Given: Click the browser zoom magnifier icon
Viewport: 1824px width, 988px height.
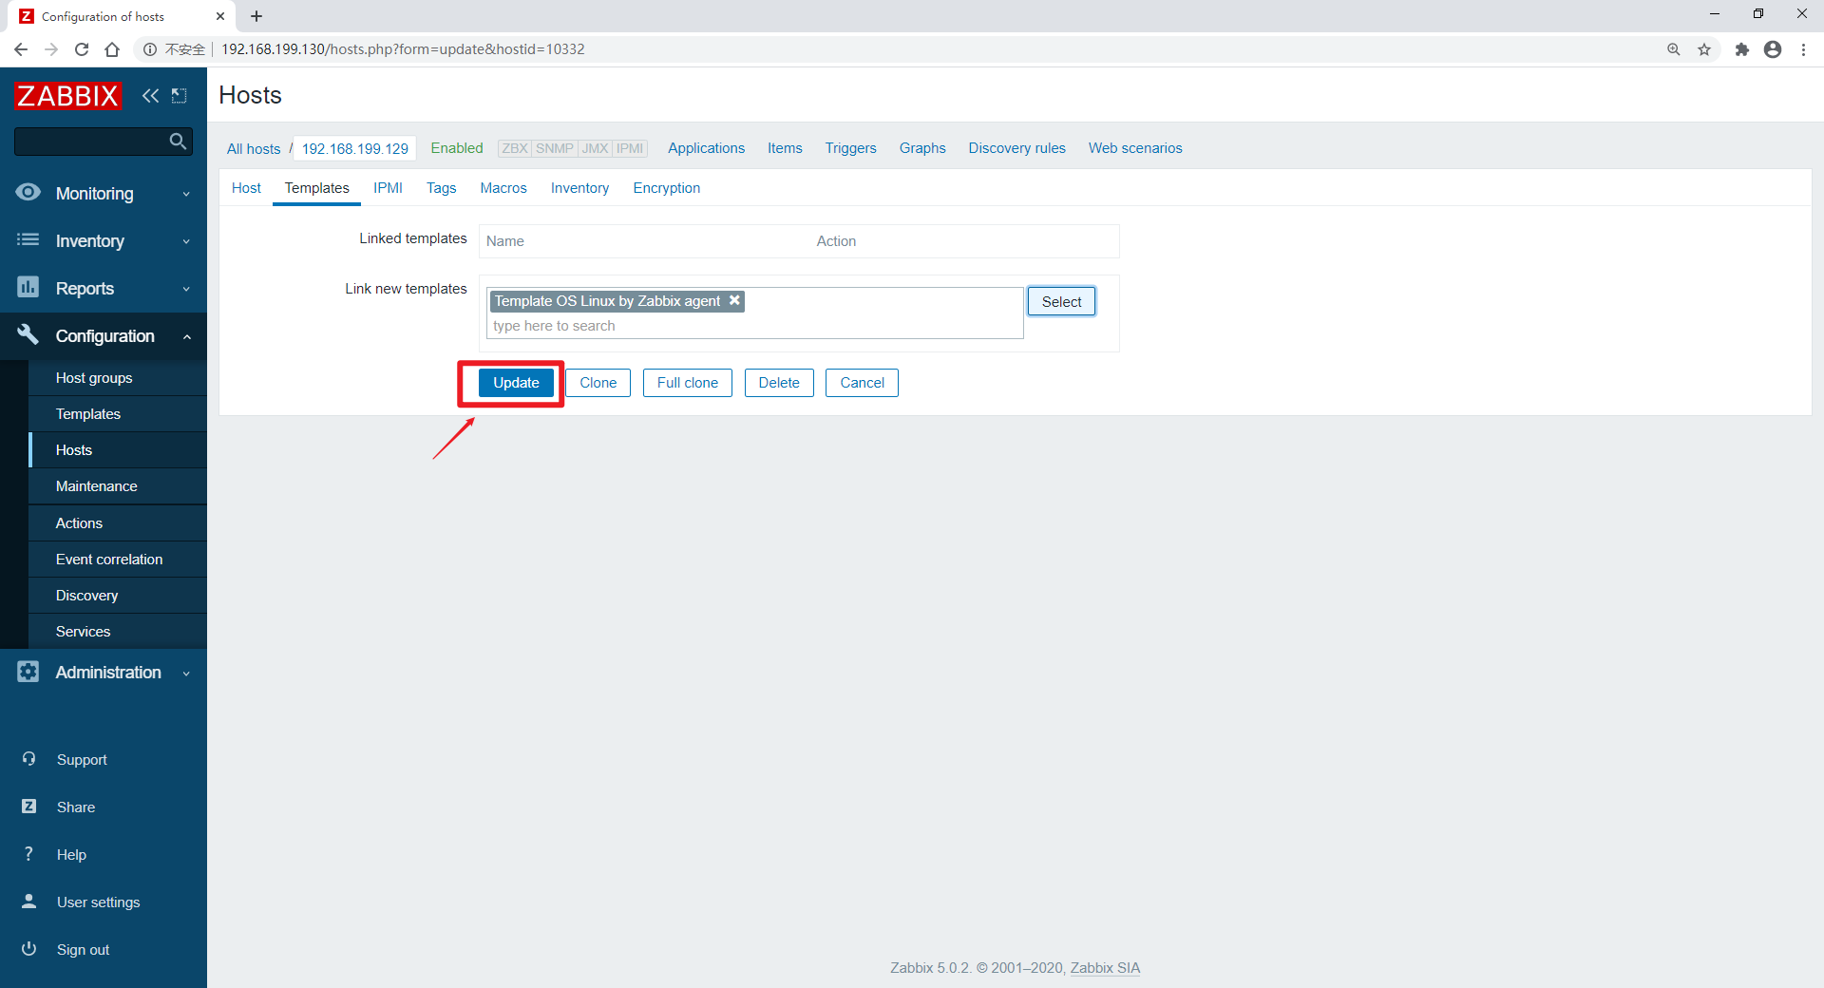Looking at the screenshot, I should pos(1674,49).
